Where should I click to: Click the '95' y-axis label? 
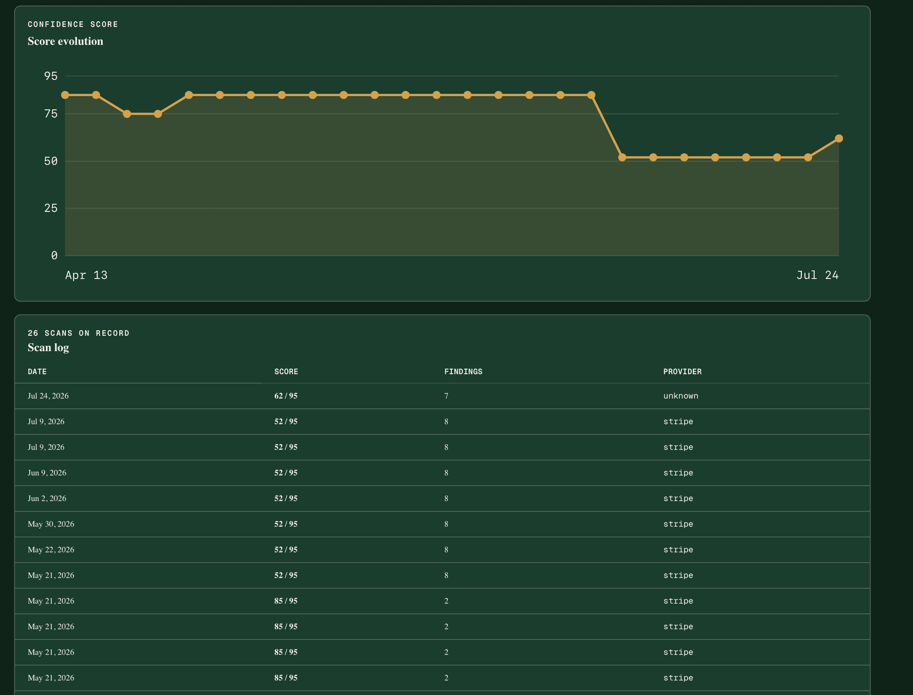51,76
